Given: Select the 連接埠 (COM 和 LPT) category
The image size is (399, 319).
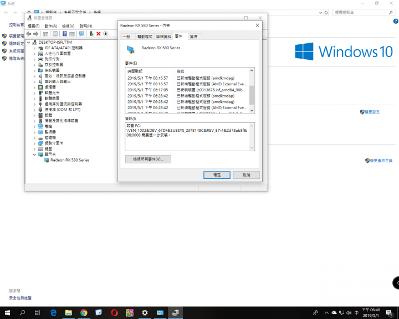Looking at the screenshot, I should pyautogui.click(x=62, y=110).
